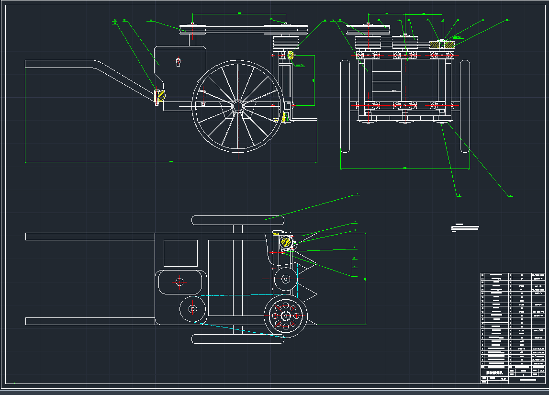549x395 pixels.
Task: Pick the yellow hatched bearing below the stacked pulley
Action: (x=291, y=56)
